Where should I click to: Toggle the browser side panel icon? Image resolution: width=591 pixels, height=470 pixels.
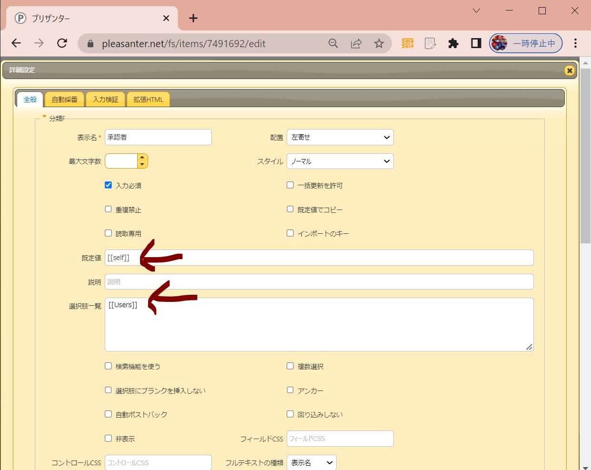(476, 43)
